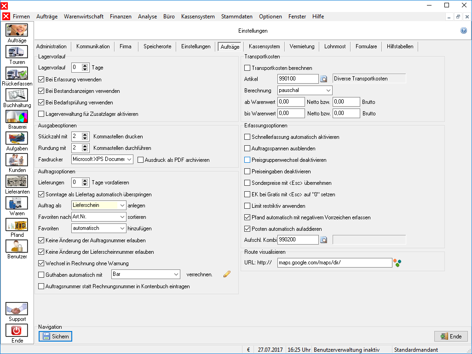Screen dimensions: 472x354
Task: Click the red Ende power icon in sidebar
Action: 17,330
